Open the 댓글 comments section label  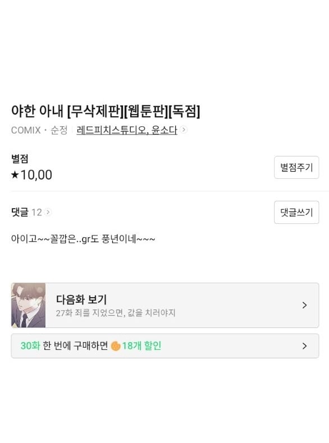click(x=20, y=212)
